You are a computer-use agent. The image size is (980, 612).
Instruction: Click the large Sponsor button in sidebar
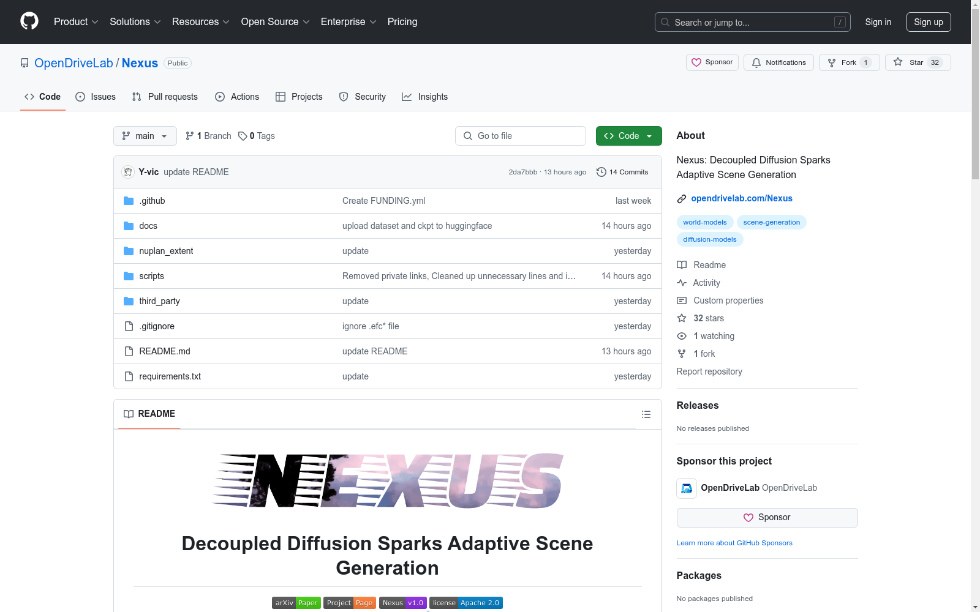[x=767, y=518]
